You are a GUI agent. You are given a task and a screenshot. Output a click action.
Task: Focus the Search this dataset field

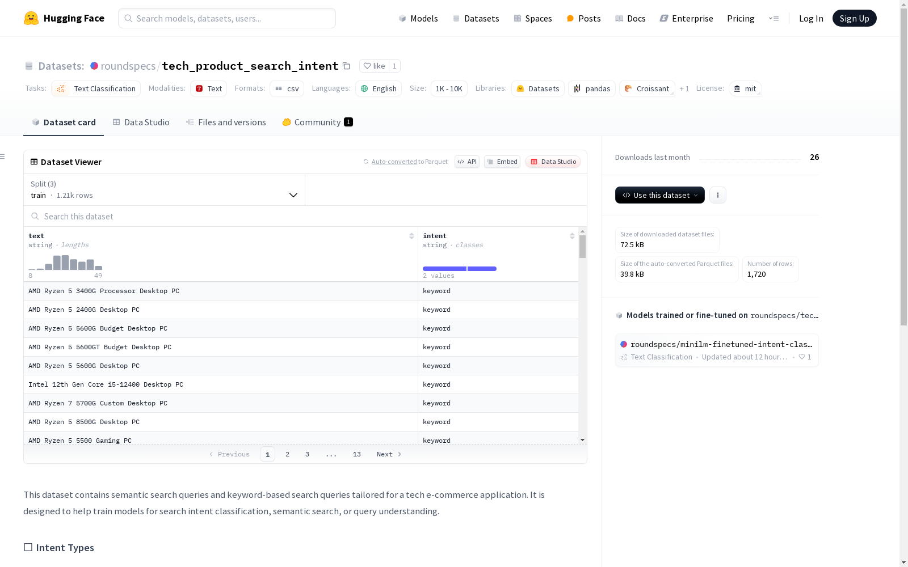click(305, 216)
